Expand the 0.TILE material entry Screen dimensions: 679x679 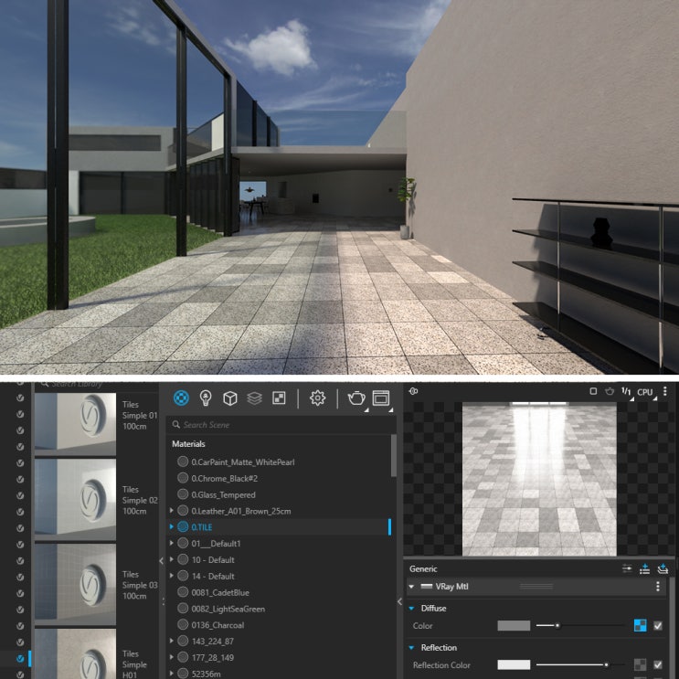point(172,526)
